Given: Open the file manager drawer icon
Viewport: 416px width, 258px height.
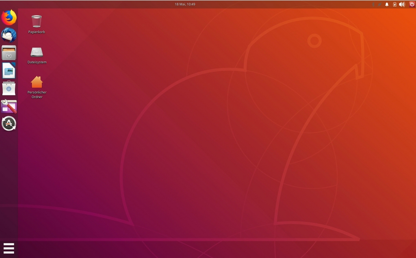Looking at the screenshot, I should 9,53.
